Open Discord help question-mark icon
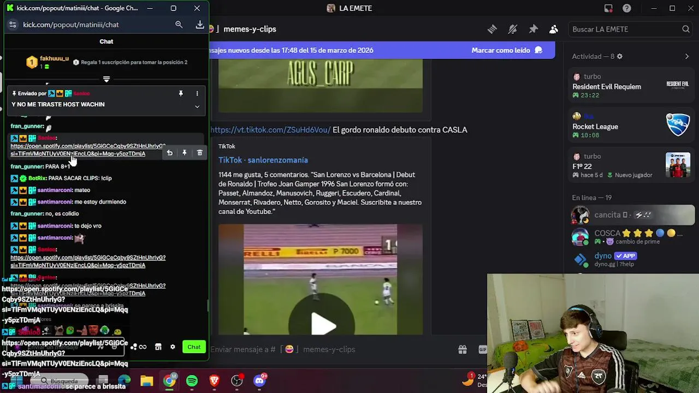This screenshot has height=393, width=699. point(627,8)
